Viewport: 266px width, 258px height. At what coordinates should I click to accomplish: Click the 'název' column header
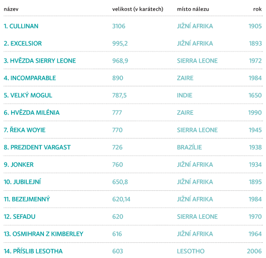(11, 9)
